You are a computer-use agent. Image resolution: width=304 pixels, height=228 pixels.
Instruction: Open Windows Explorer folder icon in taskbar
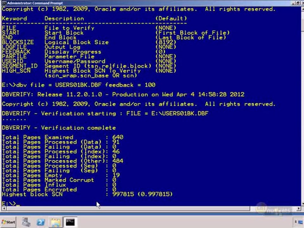pos(56,222)
